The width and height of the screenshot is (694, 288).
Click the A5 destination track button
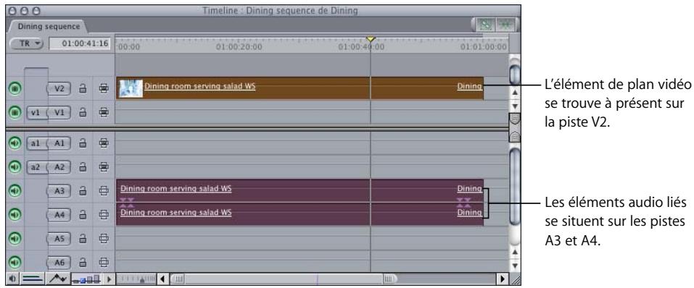click(x=59, y=239)
